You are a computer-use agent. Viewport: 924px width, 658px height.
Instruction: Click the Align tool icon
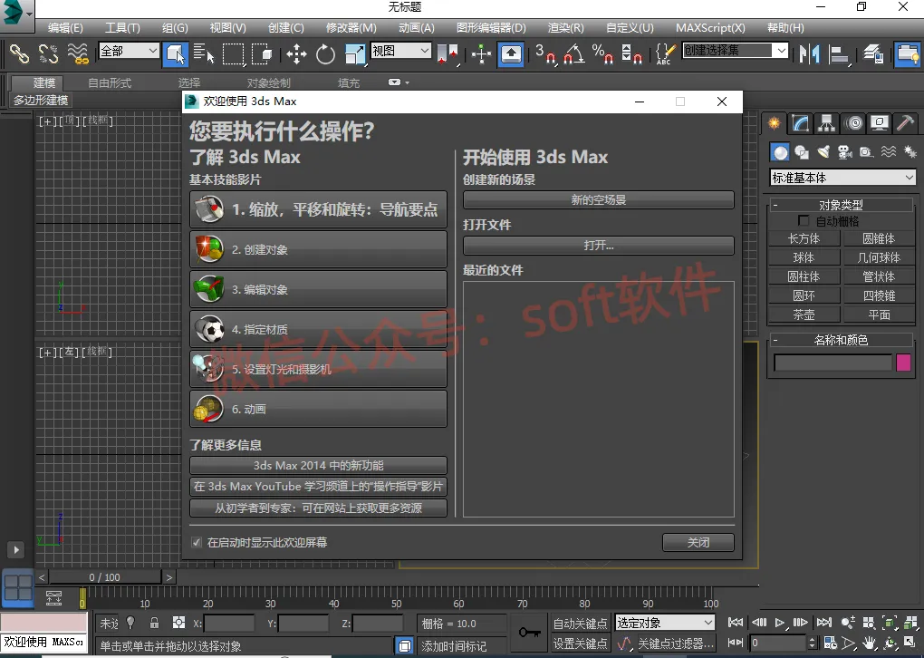839,54
